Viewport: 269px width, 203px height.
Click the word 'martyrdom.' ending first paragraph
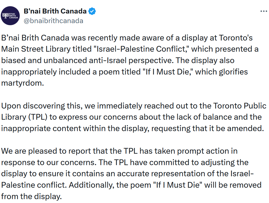[x=23, y=83]
